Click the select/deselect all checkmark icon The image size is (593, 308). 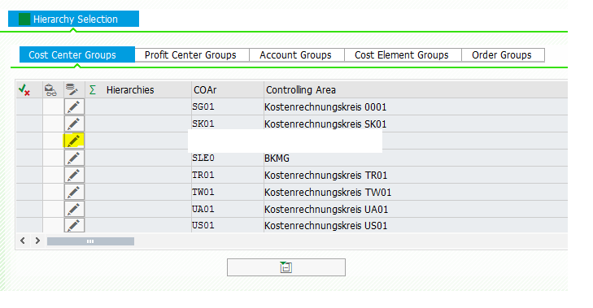click(24, 90)
